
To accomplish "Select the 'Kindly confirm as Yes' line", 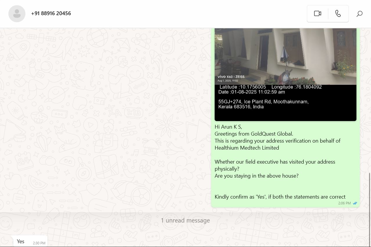I will (280, 197).
